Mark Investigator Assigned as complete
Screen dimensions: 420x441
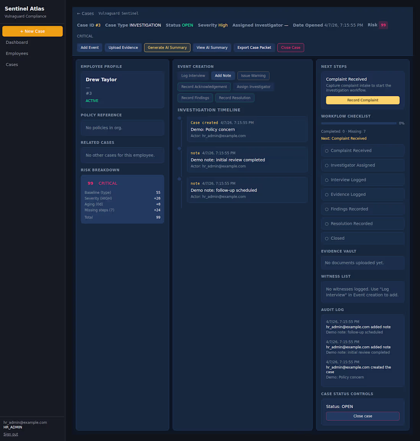click(x=362, y=165)
